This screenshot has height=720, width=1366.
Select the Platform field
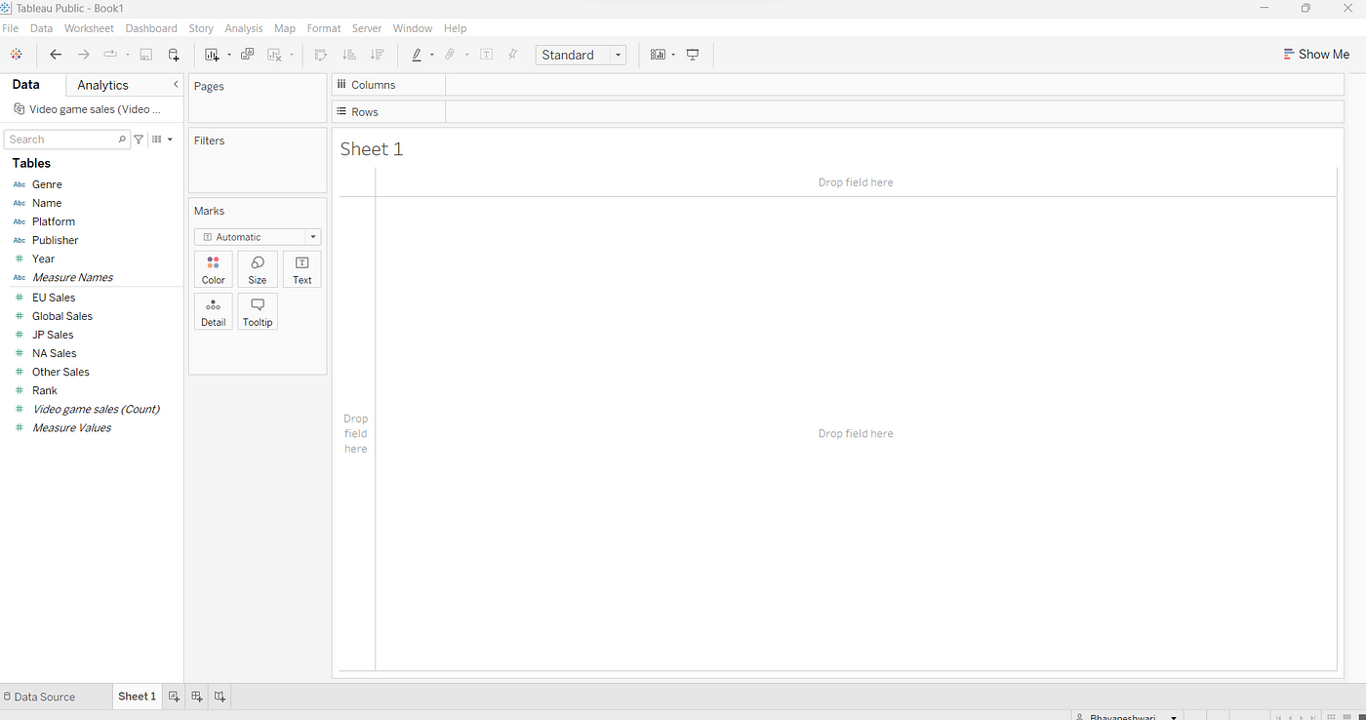click(54, 221)
